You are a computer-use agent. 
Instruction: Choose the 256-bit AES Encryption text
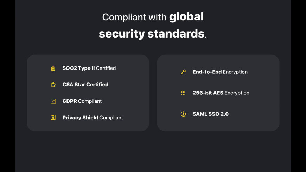(x=221, y=93)
